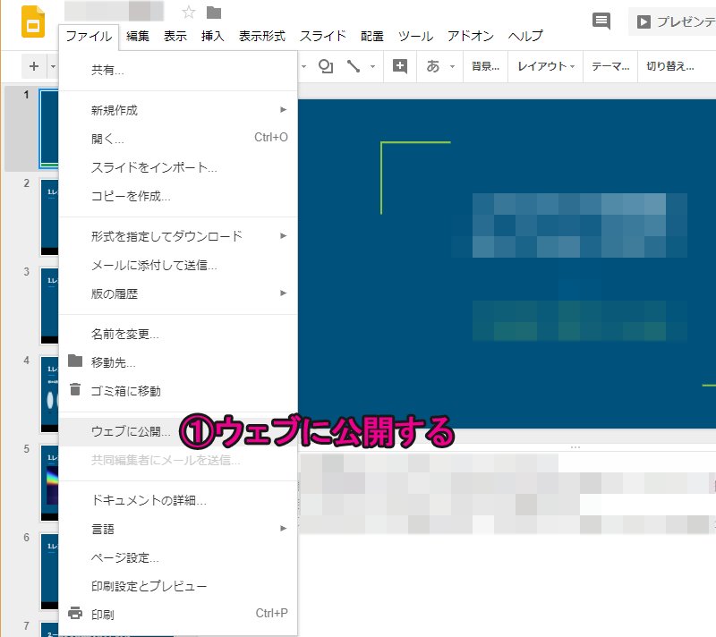Click the speaker notes resize handle dots
The height and width of the screenshot is (637, 716).
click(x=575, y=447)
